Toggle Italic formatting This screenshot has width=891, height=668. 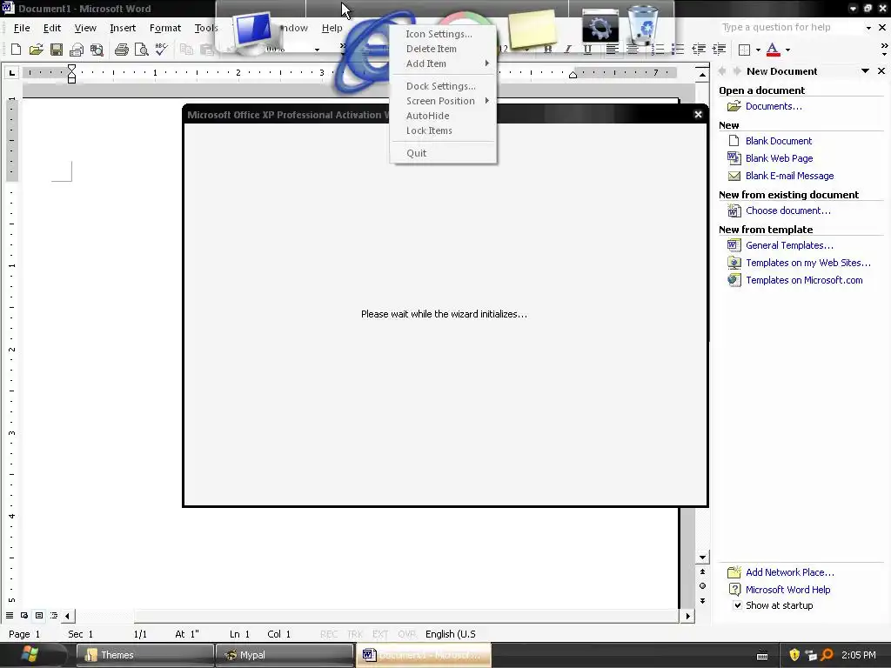pos(567,50)
